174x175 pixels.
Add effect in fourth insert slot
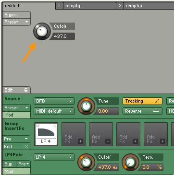coord(128,134)
